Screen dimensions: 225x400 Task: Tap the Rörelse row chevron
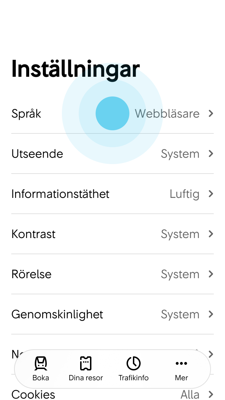coord(211,274)
